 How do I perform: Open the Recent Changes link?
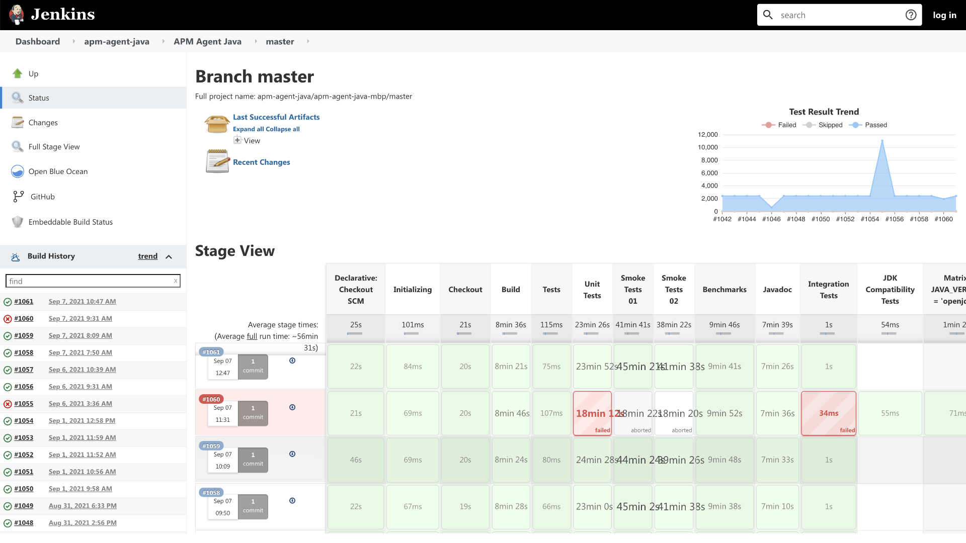(262, 162)
